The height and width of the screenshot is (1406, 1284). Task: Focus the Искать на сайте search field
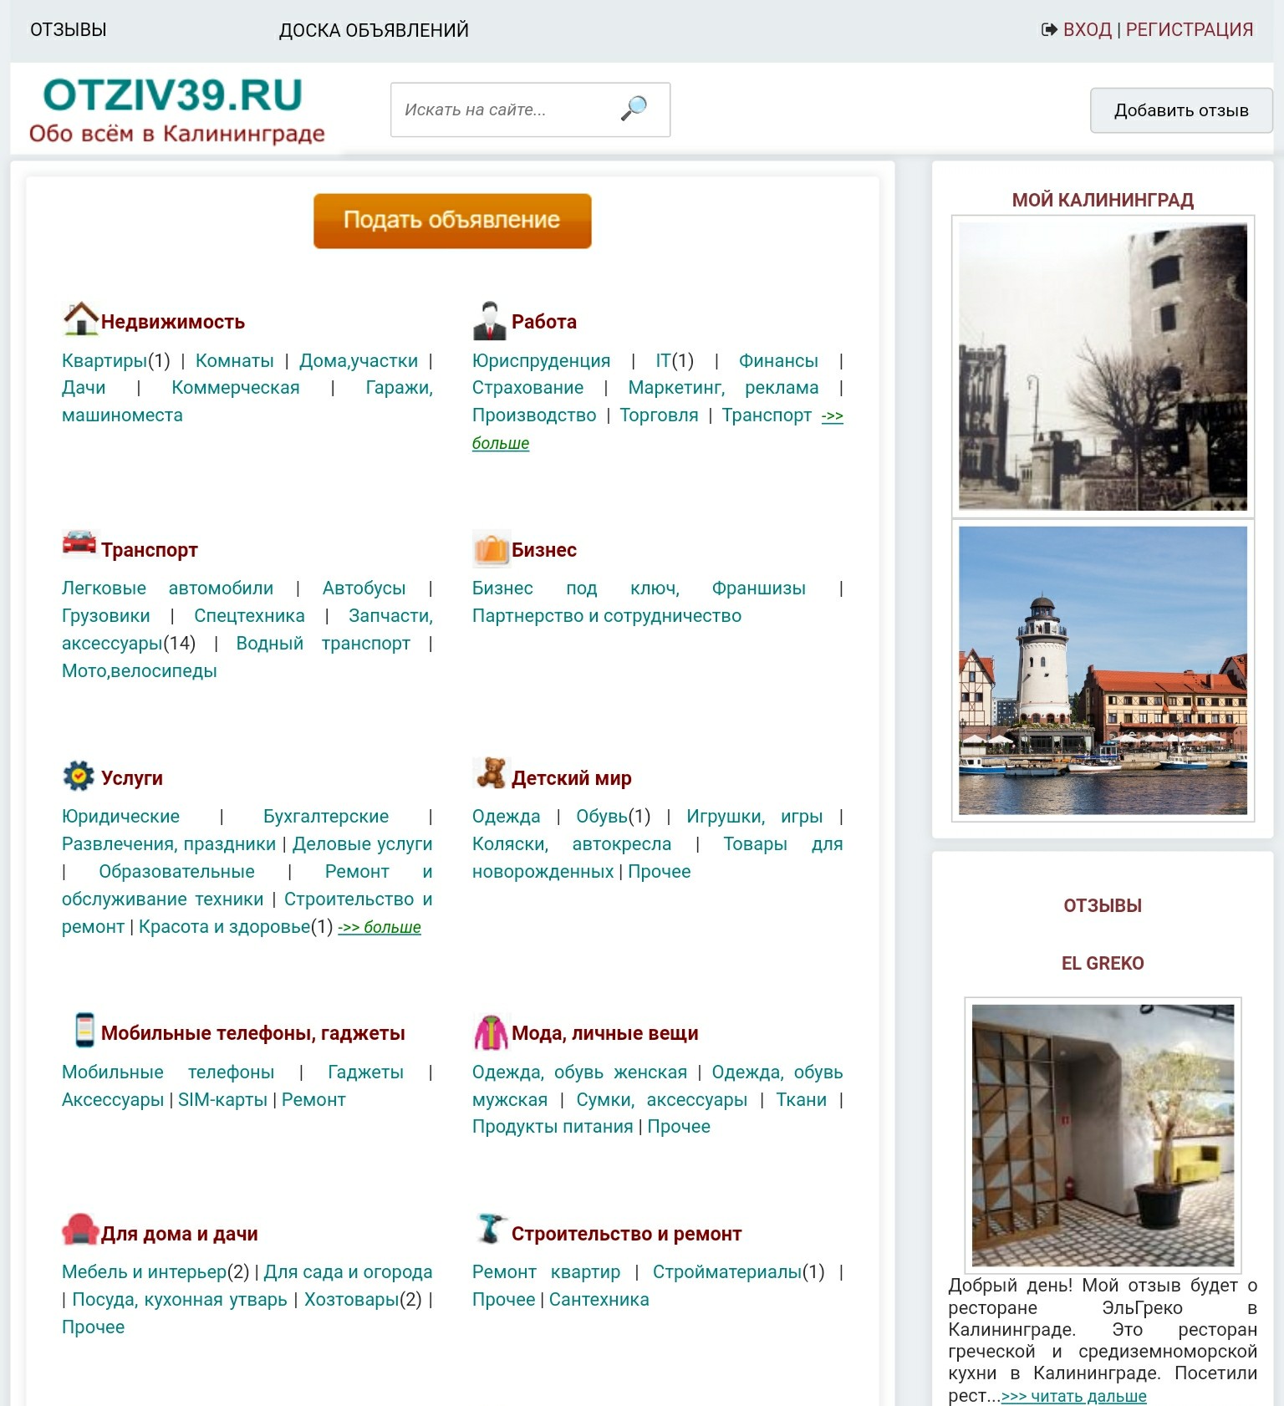pyautogui.click(x=530, y=110)
